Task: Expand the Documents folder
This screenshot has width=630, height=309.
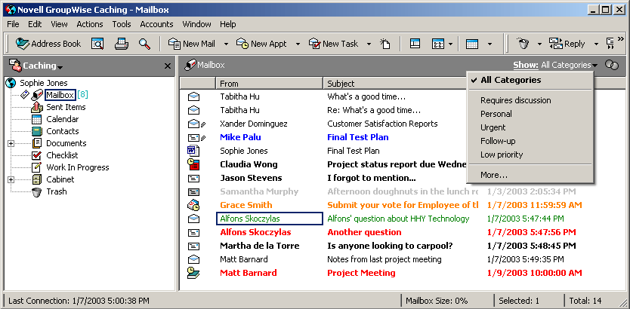Action: click(x=11, y=143)
